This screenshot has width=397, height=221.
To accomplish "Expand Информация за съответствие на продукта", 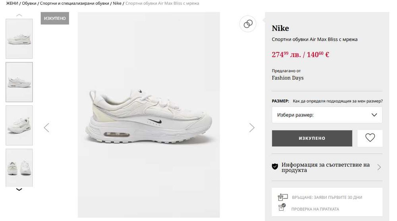I will coord(327,167).
